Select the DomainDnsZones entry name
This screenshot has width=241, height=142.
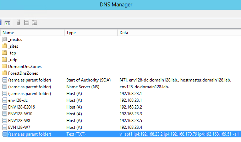[x=25, y=67]
